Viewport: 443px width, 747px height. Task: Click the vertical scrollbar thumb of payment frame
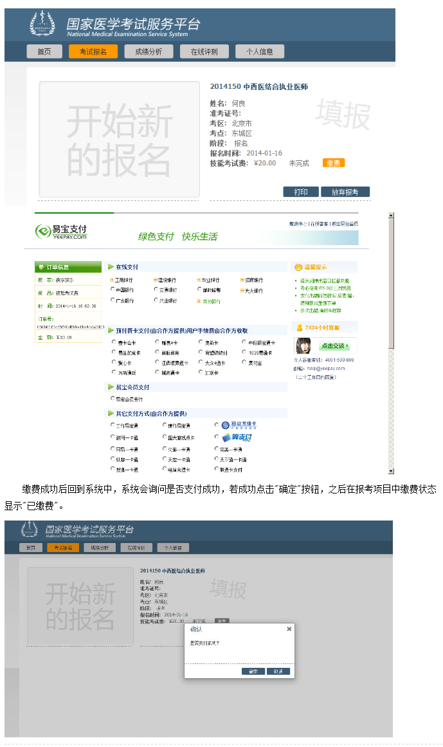tap(391, 284)
